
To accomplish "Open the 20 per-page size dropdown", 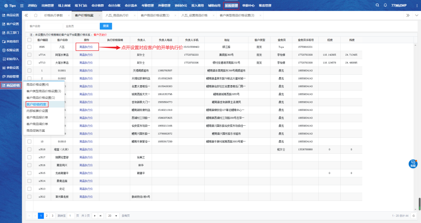I will click(112, 215).
